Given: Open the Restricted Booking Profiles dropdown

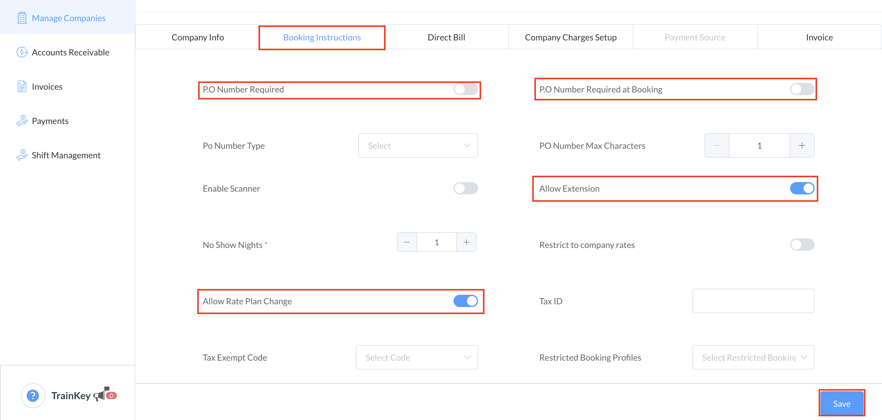Looking at the screenshot, I should (753, 357).
